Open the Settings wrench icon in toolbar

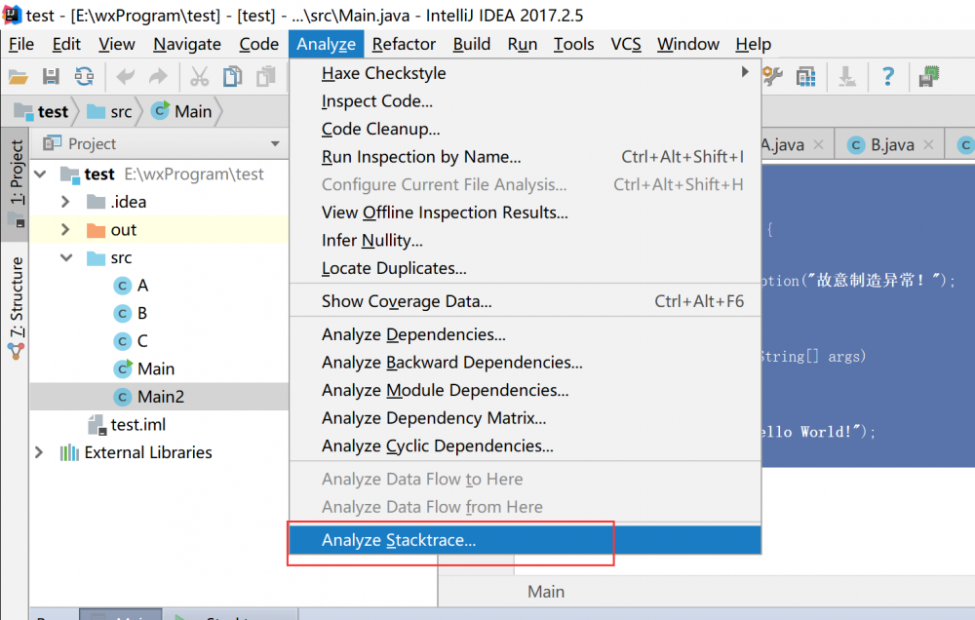pyautogui.click(x=772, y=76)
